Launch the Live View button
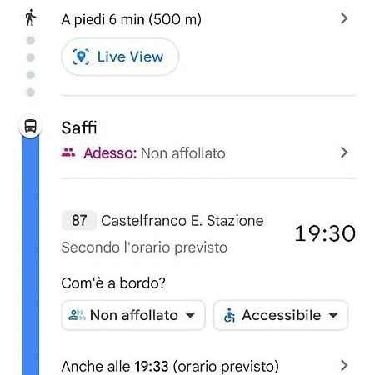The image size is (375, 375). 120,57
